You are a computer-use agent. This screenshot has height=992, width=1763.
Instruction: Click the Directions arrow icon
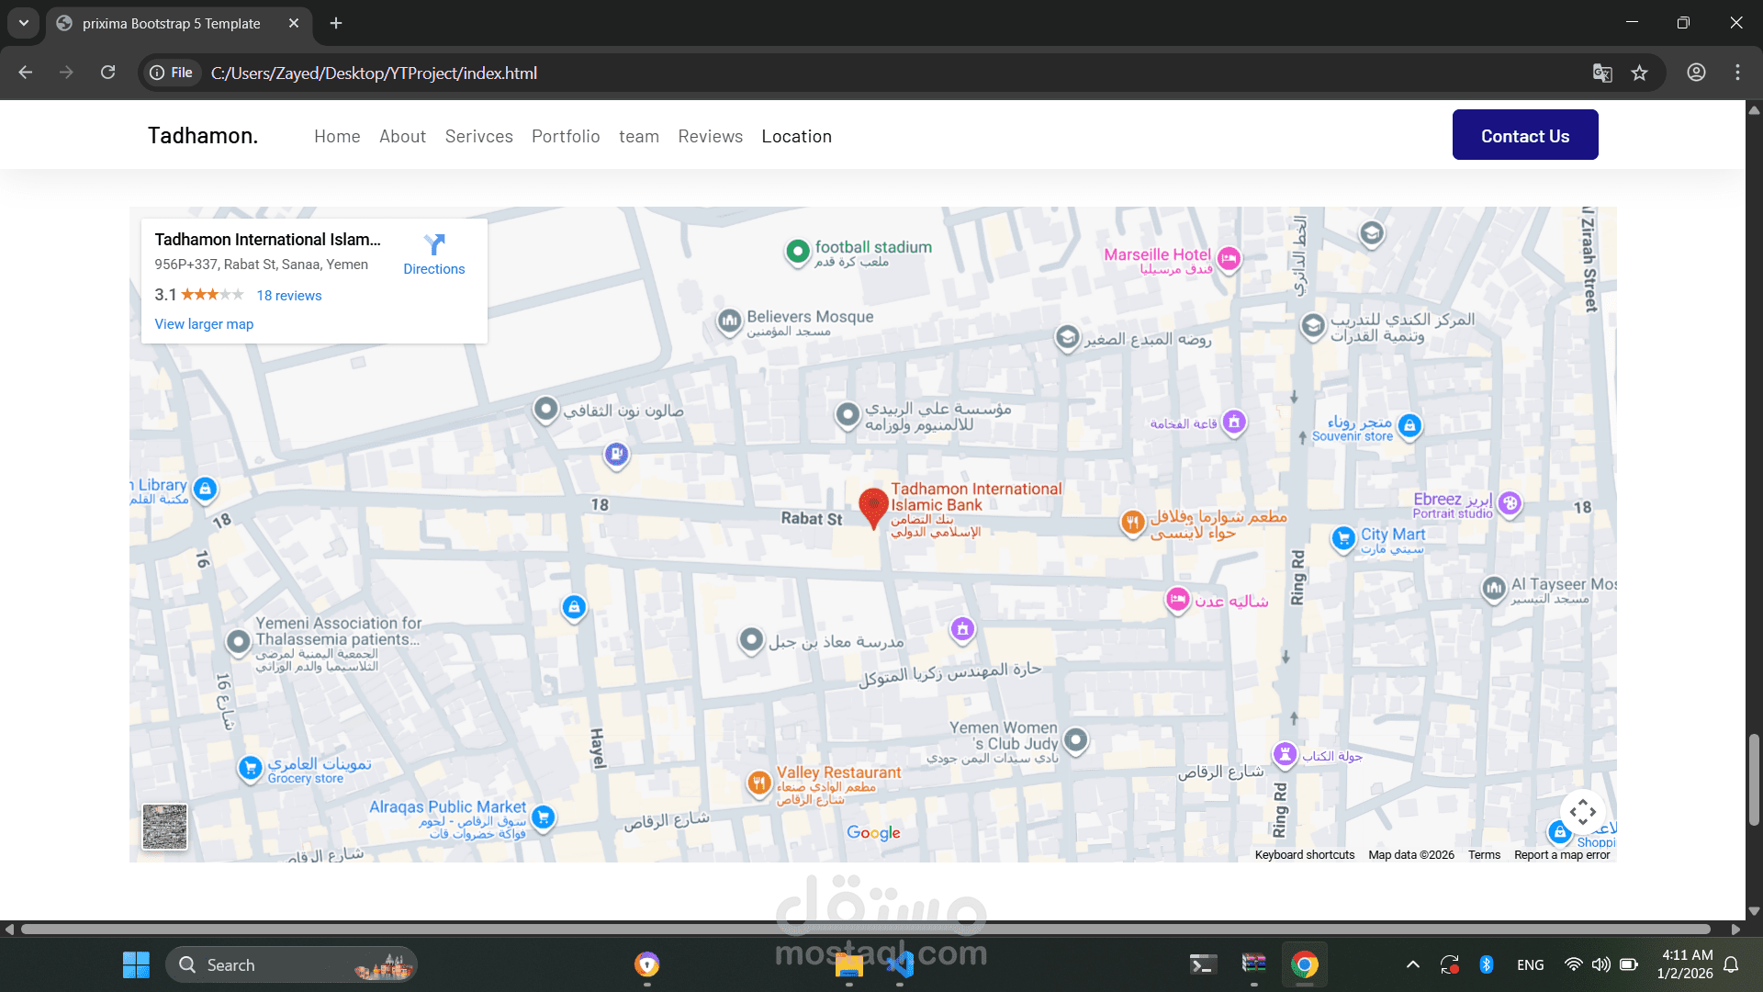pyautogui.click(x=434, y=244)
